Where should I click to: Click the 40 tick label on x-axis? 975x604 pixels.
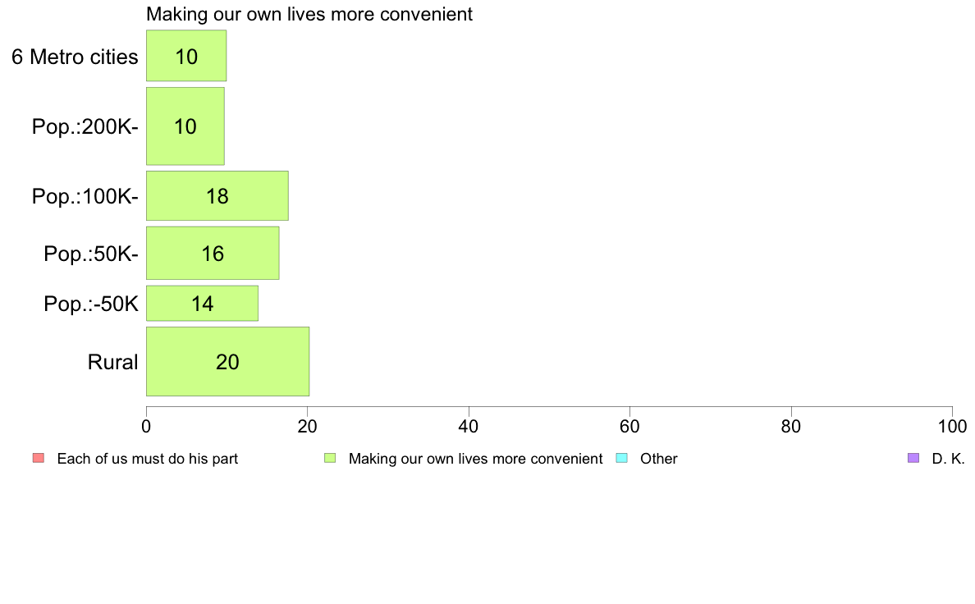(469, 427)
